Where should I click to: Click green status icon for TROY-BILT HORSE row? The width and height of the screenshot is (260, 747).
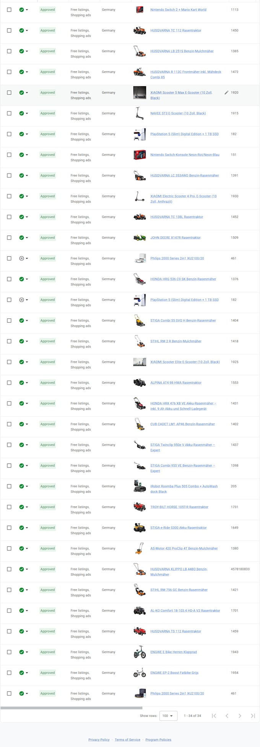pos(21,507)
